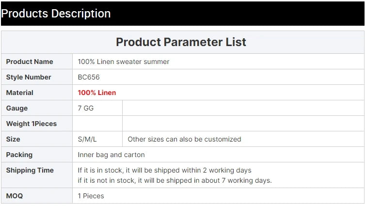
Task: Click the 1 Pieces MOQ value
Action: [91, 196]
